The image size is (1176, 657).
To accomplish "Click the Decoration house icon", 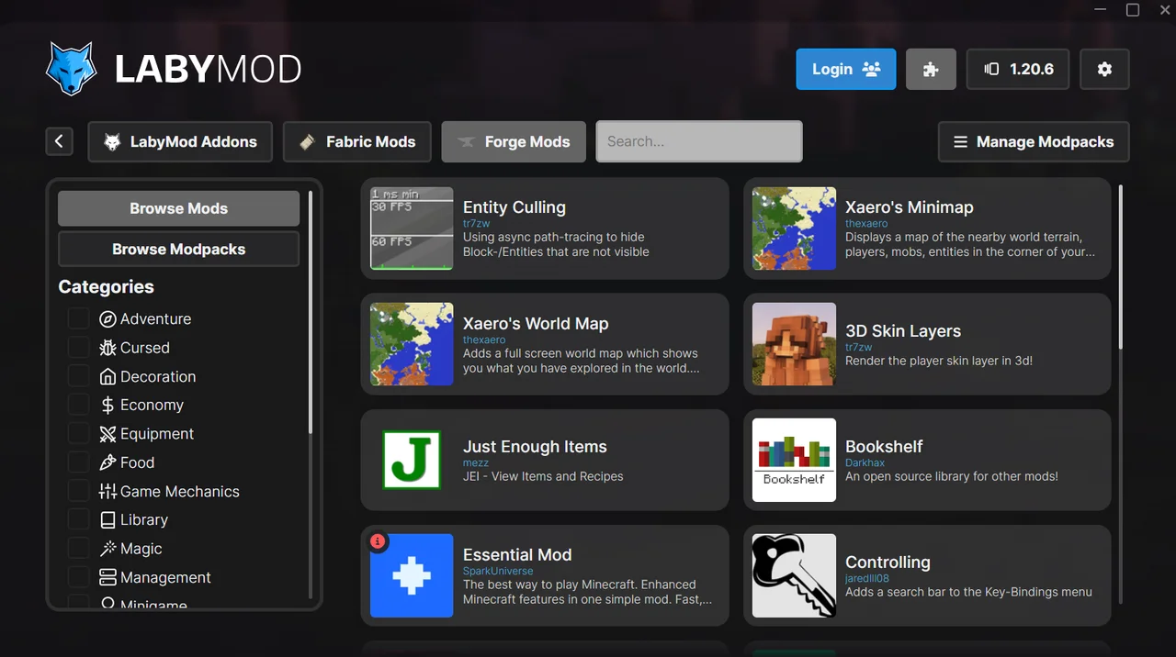I will coord(107,376).
